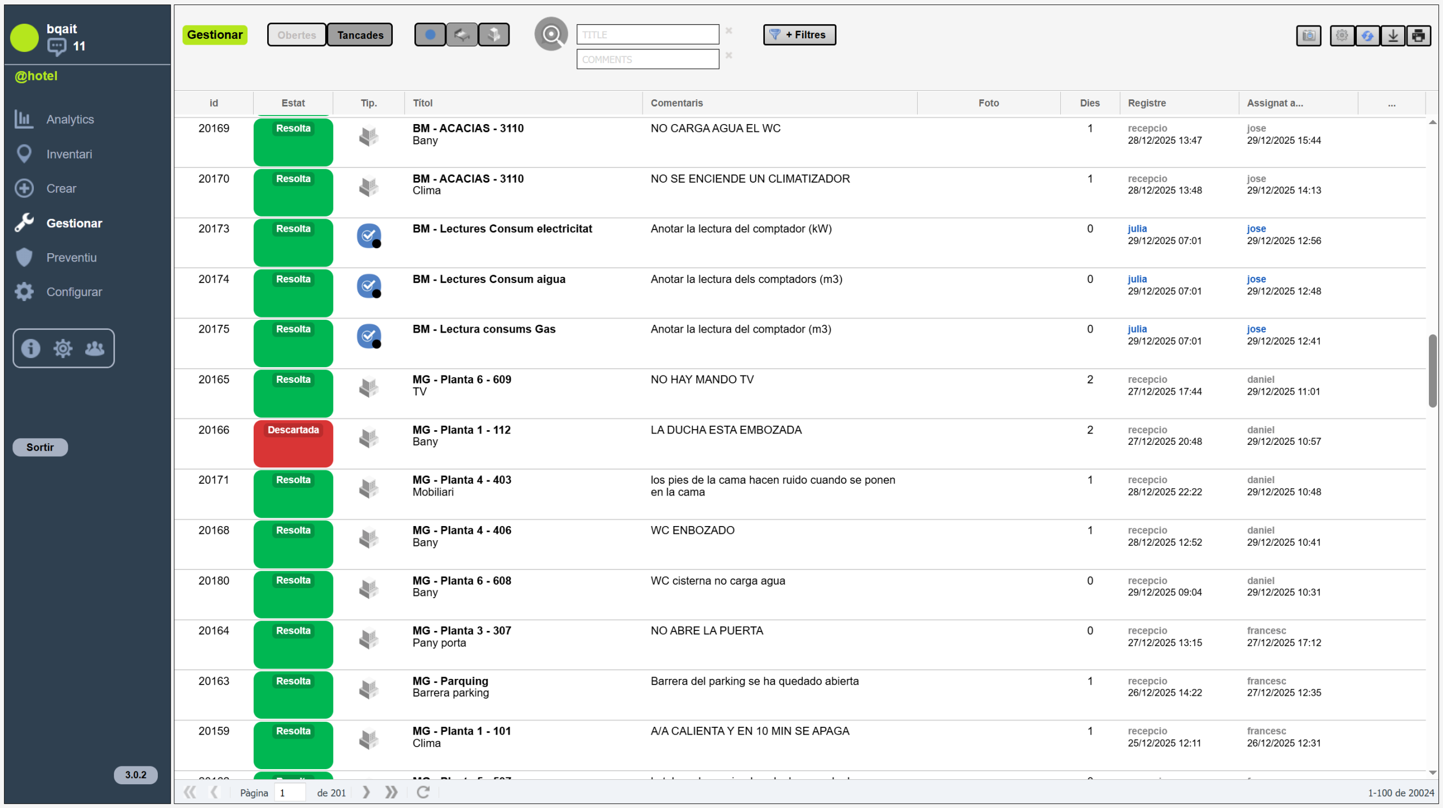Click the print icon
The width and height of the screenshot is (1443, 808).
pyautogui.click(x=1418, y=36)
